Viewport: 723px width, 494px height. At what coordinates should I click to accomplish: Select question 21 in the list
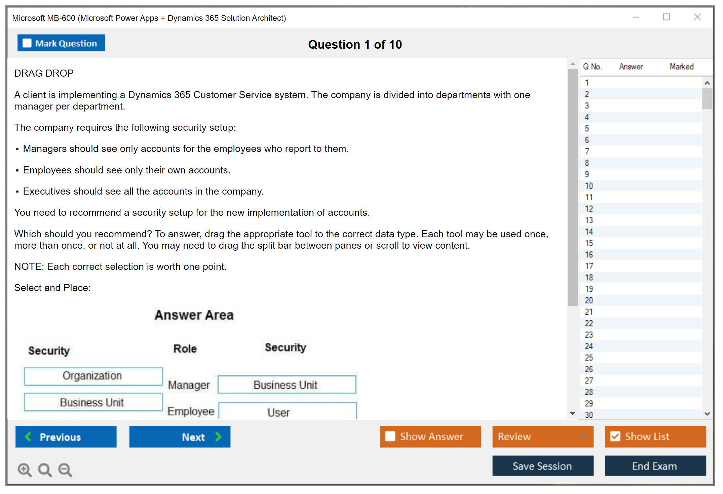pos(589,312)
